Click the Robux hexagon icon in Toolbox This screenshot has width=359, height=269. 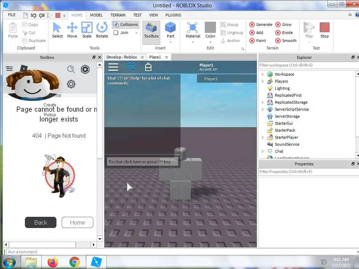click(85, 69)
